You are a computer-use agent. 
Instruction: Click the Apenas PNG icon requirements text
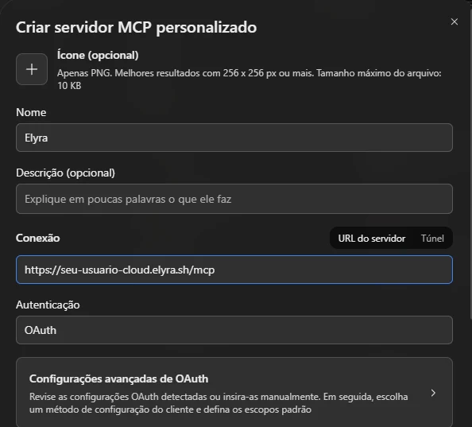click(x=250, y=80)
